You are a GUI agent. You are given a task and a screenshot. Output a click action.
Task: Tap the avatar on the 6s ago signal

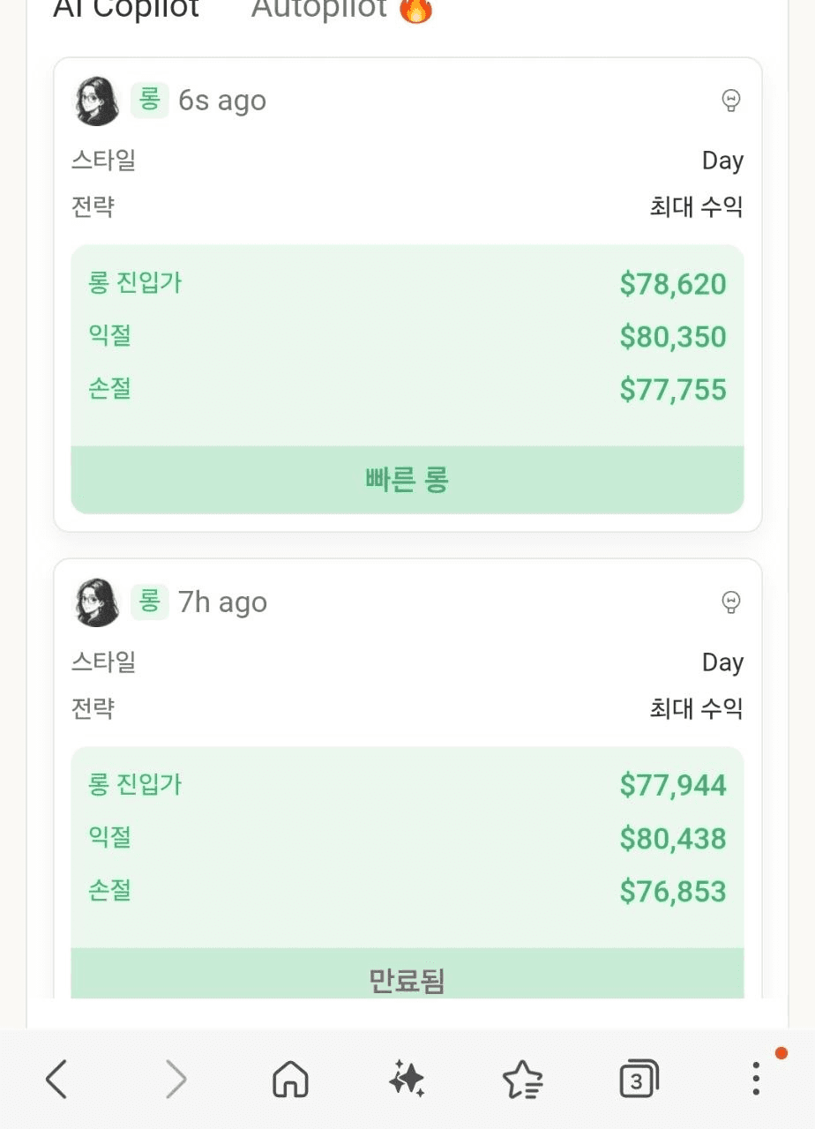point(96,101)
